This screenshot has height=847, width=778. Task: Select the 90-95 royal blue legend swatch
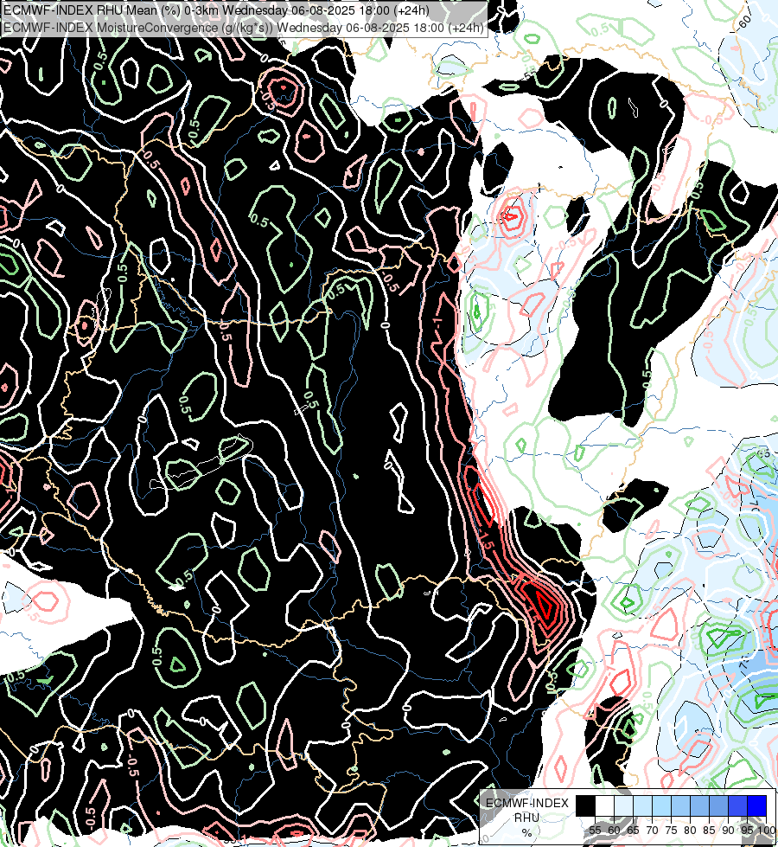[737, 805]
